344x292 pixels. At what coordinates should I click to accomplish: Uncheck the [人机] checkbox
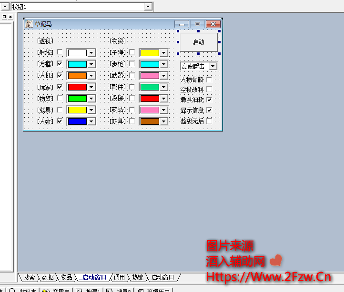coord(60,75)
